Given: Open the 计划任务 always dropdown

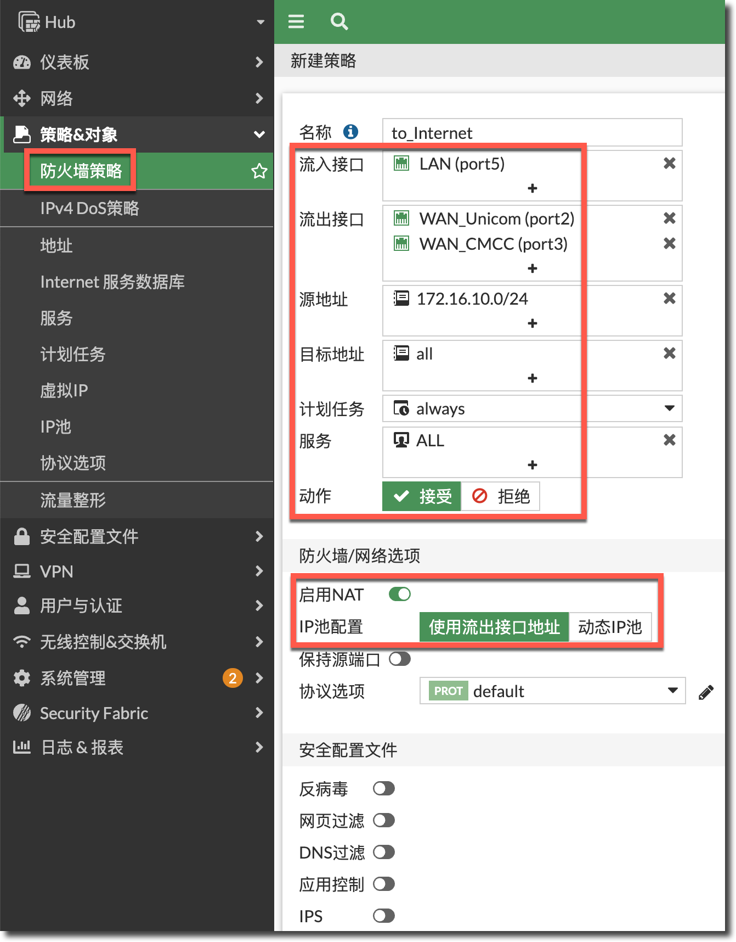Looking at the screenshot, I should (x=669, y=408).
